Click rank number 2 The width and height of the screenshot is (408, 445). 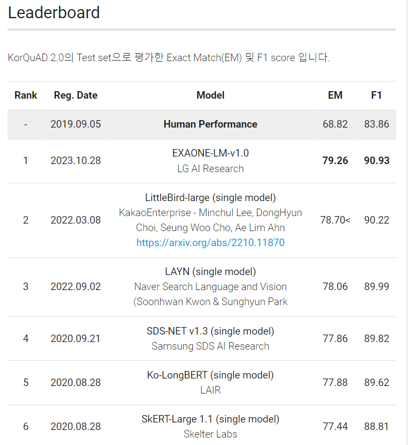26,220
